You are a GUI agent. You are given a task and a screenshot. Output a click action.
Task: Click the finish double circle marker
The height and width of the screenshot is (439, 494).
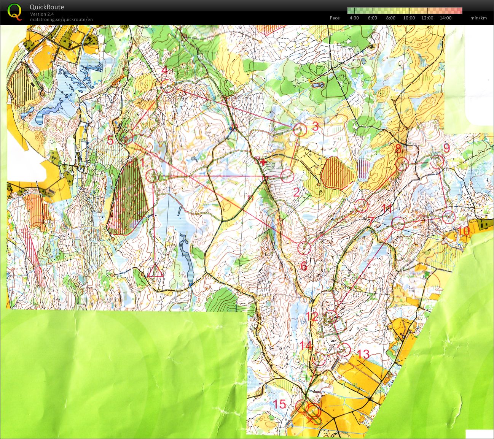[x=313, y=410]
